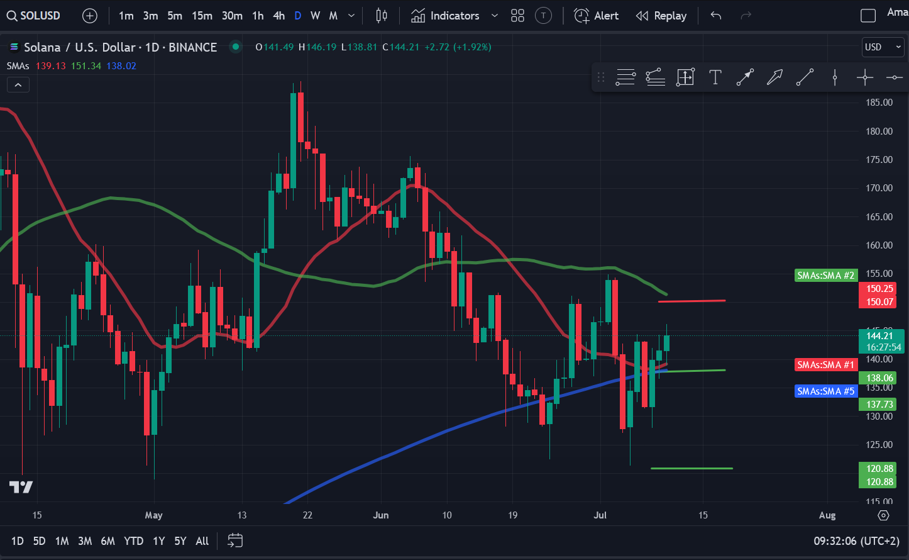
Task: Grab the drawing toolbar dotted drag handle
Action: [x=601, y=77]
